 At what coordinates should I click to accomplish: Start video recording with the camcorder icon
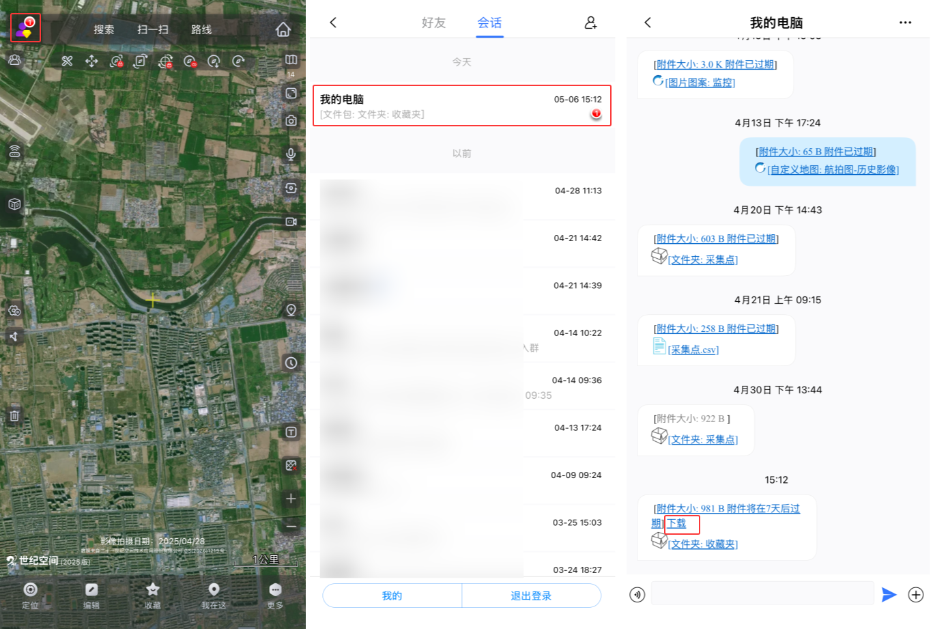(x=291, y=222)
